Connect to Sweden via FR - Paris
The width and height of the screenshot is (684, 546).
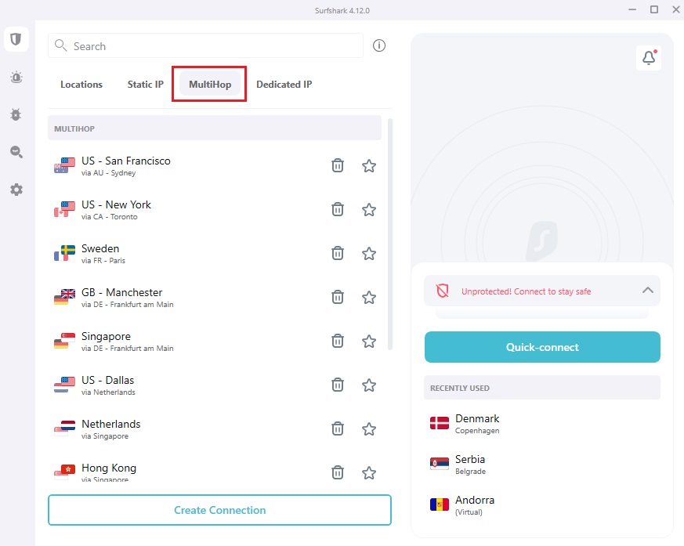[x=215, y=254]
